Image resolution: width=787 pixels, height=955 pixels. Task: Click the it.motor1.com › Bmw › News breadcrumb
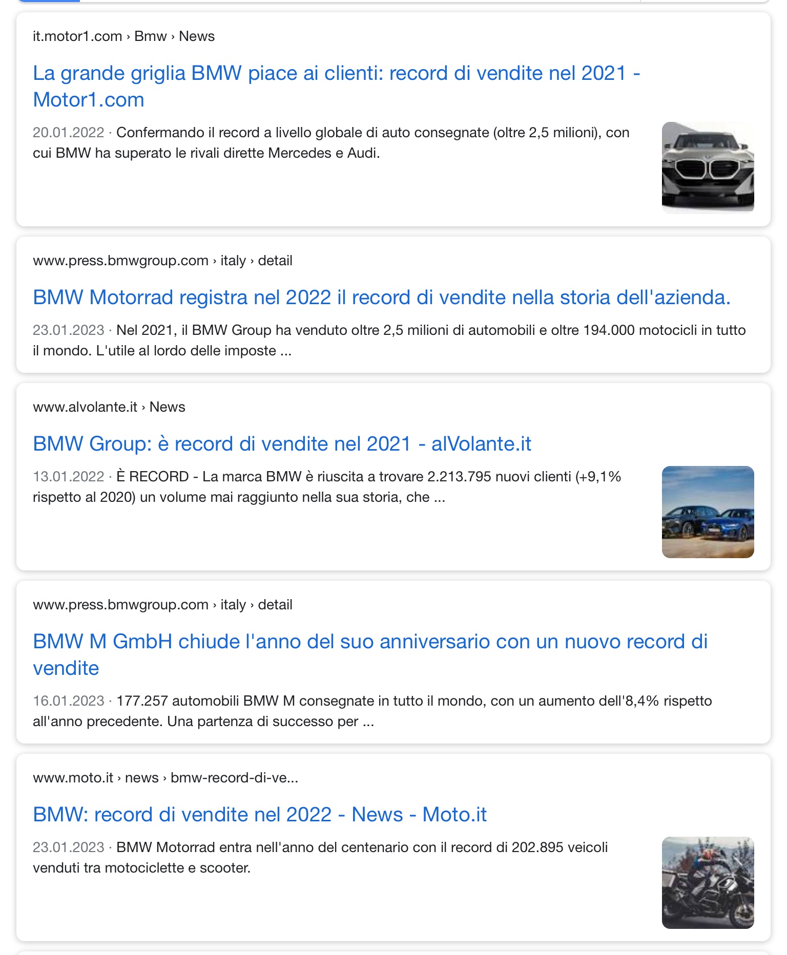(x=123, y=36)
